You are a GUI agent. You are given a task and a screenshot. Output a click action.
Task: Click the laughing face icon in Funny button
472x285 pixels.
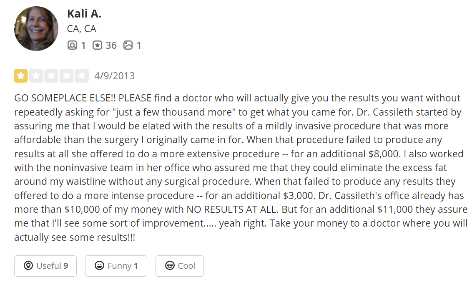(99, 266)
